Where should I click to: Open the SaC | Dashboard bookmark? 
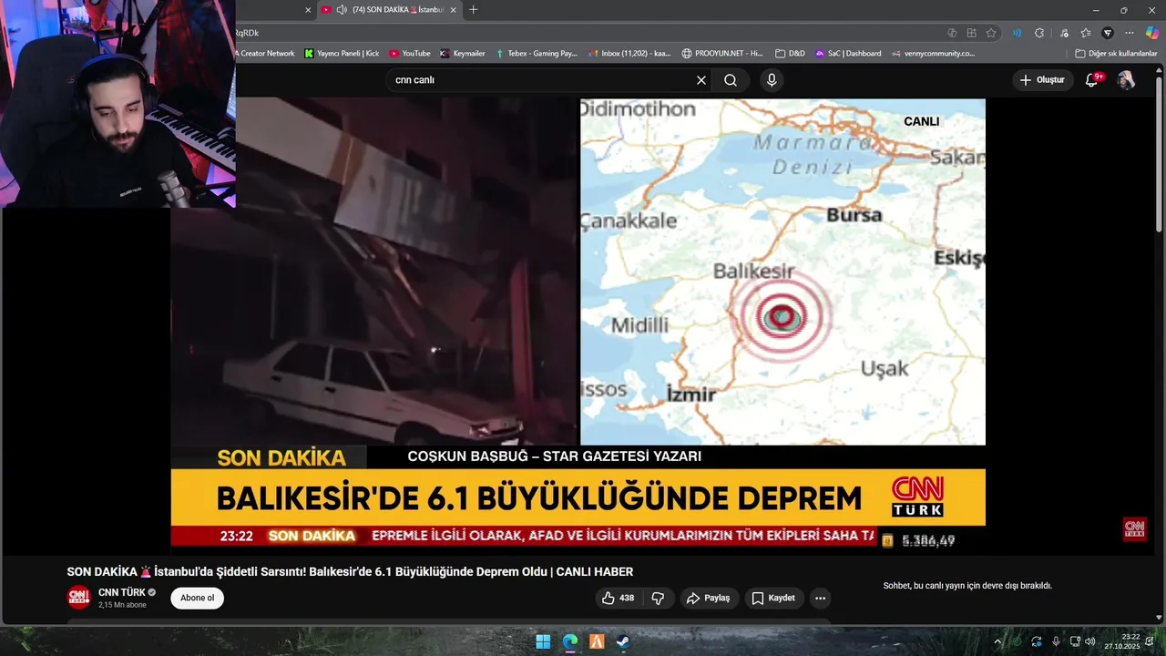click(x=848, y=54)
